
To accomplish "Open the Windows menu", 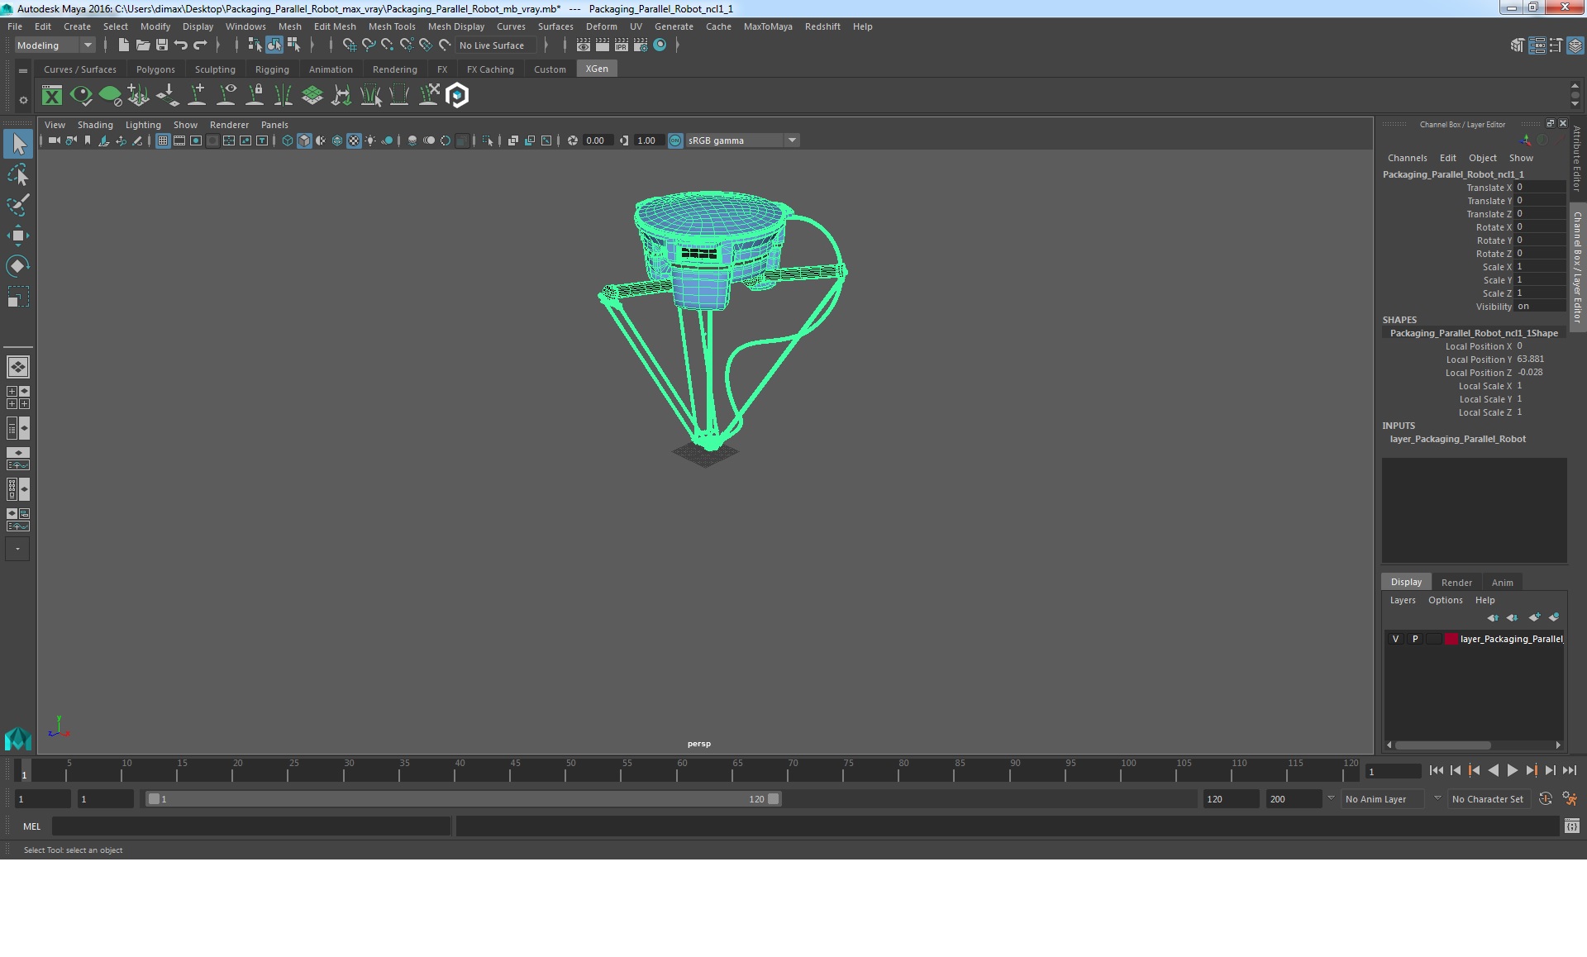I will click(245, 26).
